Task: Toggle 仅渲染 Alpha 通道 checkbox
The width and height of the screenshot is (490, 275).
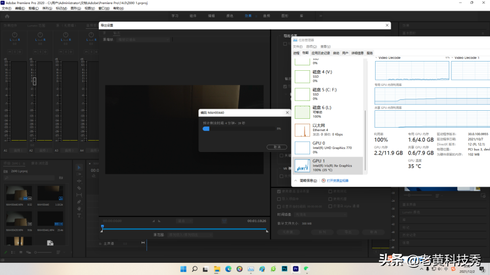Action: (x=330, y=206)
